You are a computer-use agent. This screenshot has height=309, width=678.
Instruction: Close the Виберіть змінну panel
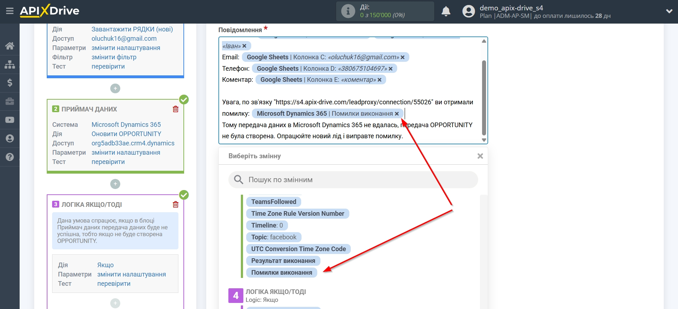click(x=480, y=156)
